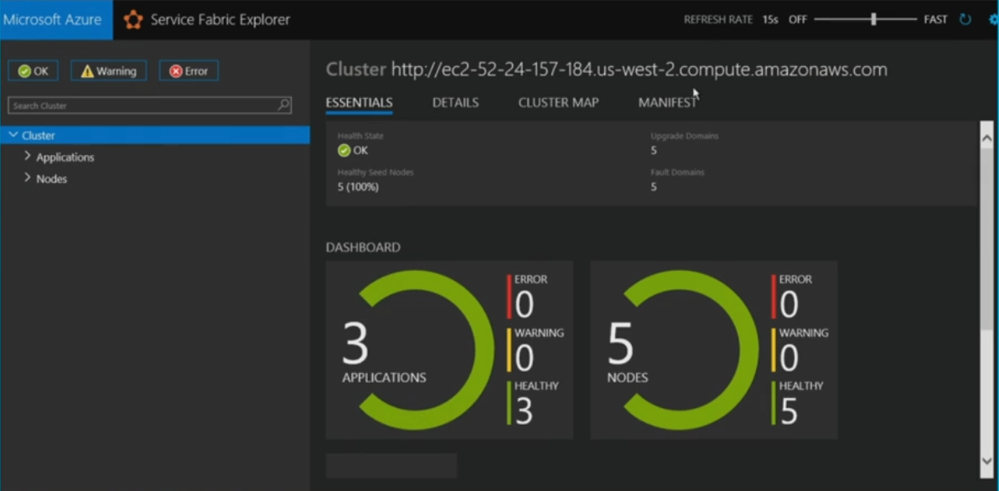Click the 15s refresh rate value

[x=770, y=20]
